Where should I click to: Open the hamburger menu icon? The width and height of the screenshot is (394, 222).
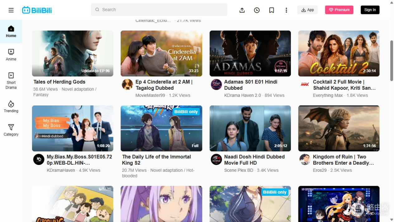(11, 10)
